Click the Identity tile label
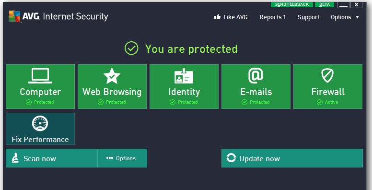This screenshot has height=190, width=372. pos(184,92)
